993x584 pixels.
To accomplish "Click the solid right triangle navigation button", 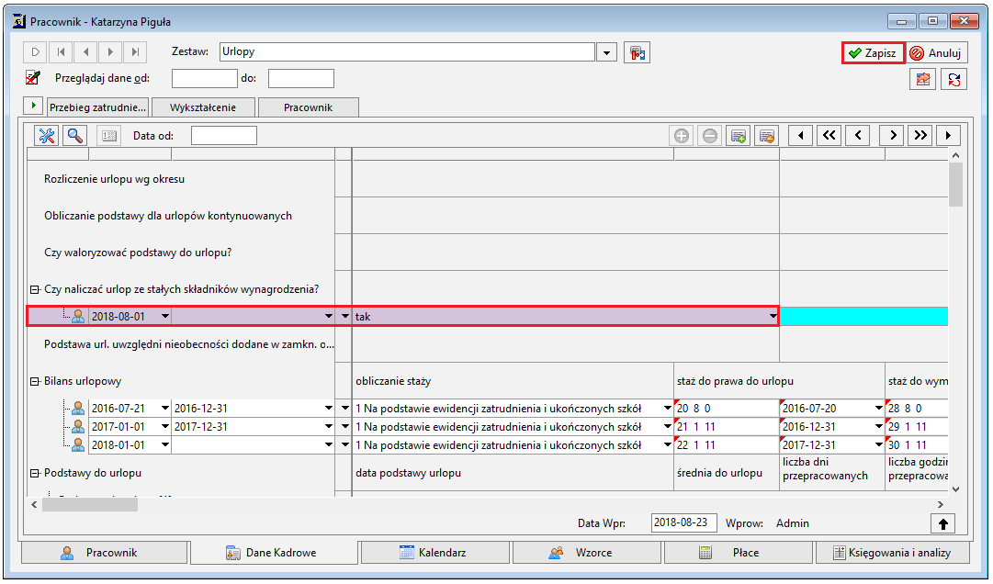I will pyautogui.click(x=948, y=135).
